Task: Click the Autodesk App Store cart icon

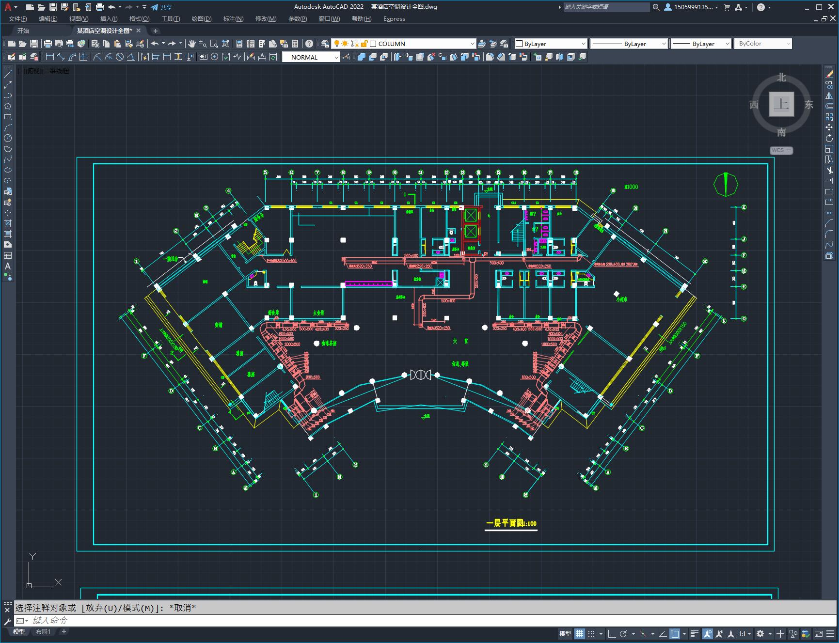Action: coord(727,7)
